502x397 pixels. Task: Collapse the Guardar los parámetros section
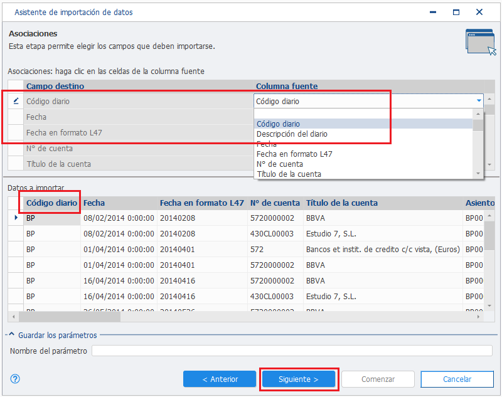click(11, 334)
